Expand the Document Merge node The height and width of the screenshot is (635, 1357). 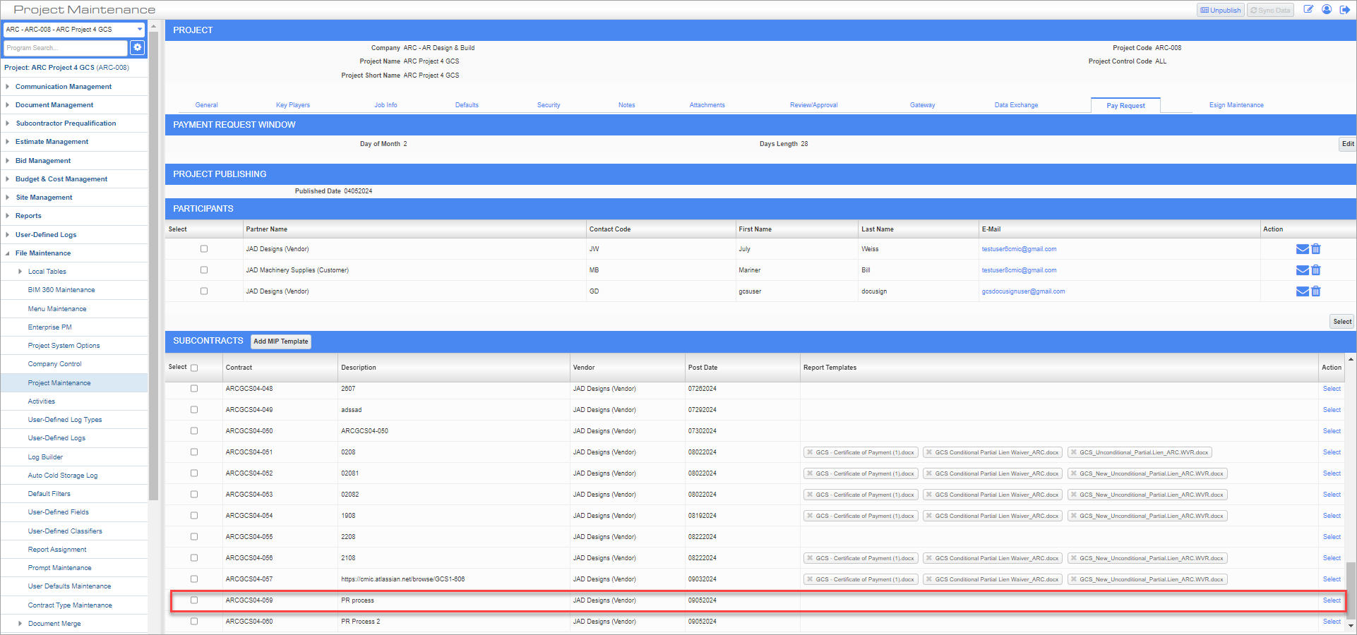20,624
